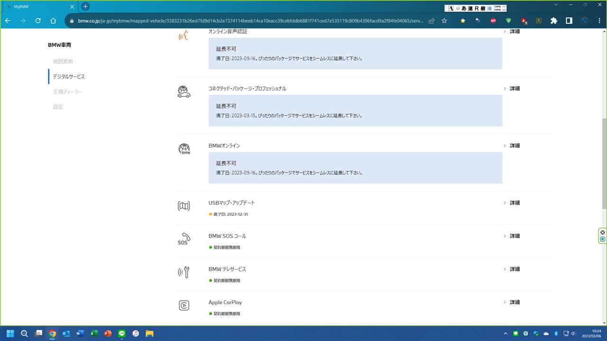This screenshot has height=341, width=607.
Task: Select 地図更新 in the sidebar
Action: [63, 62]
